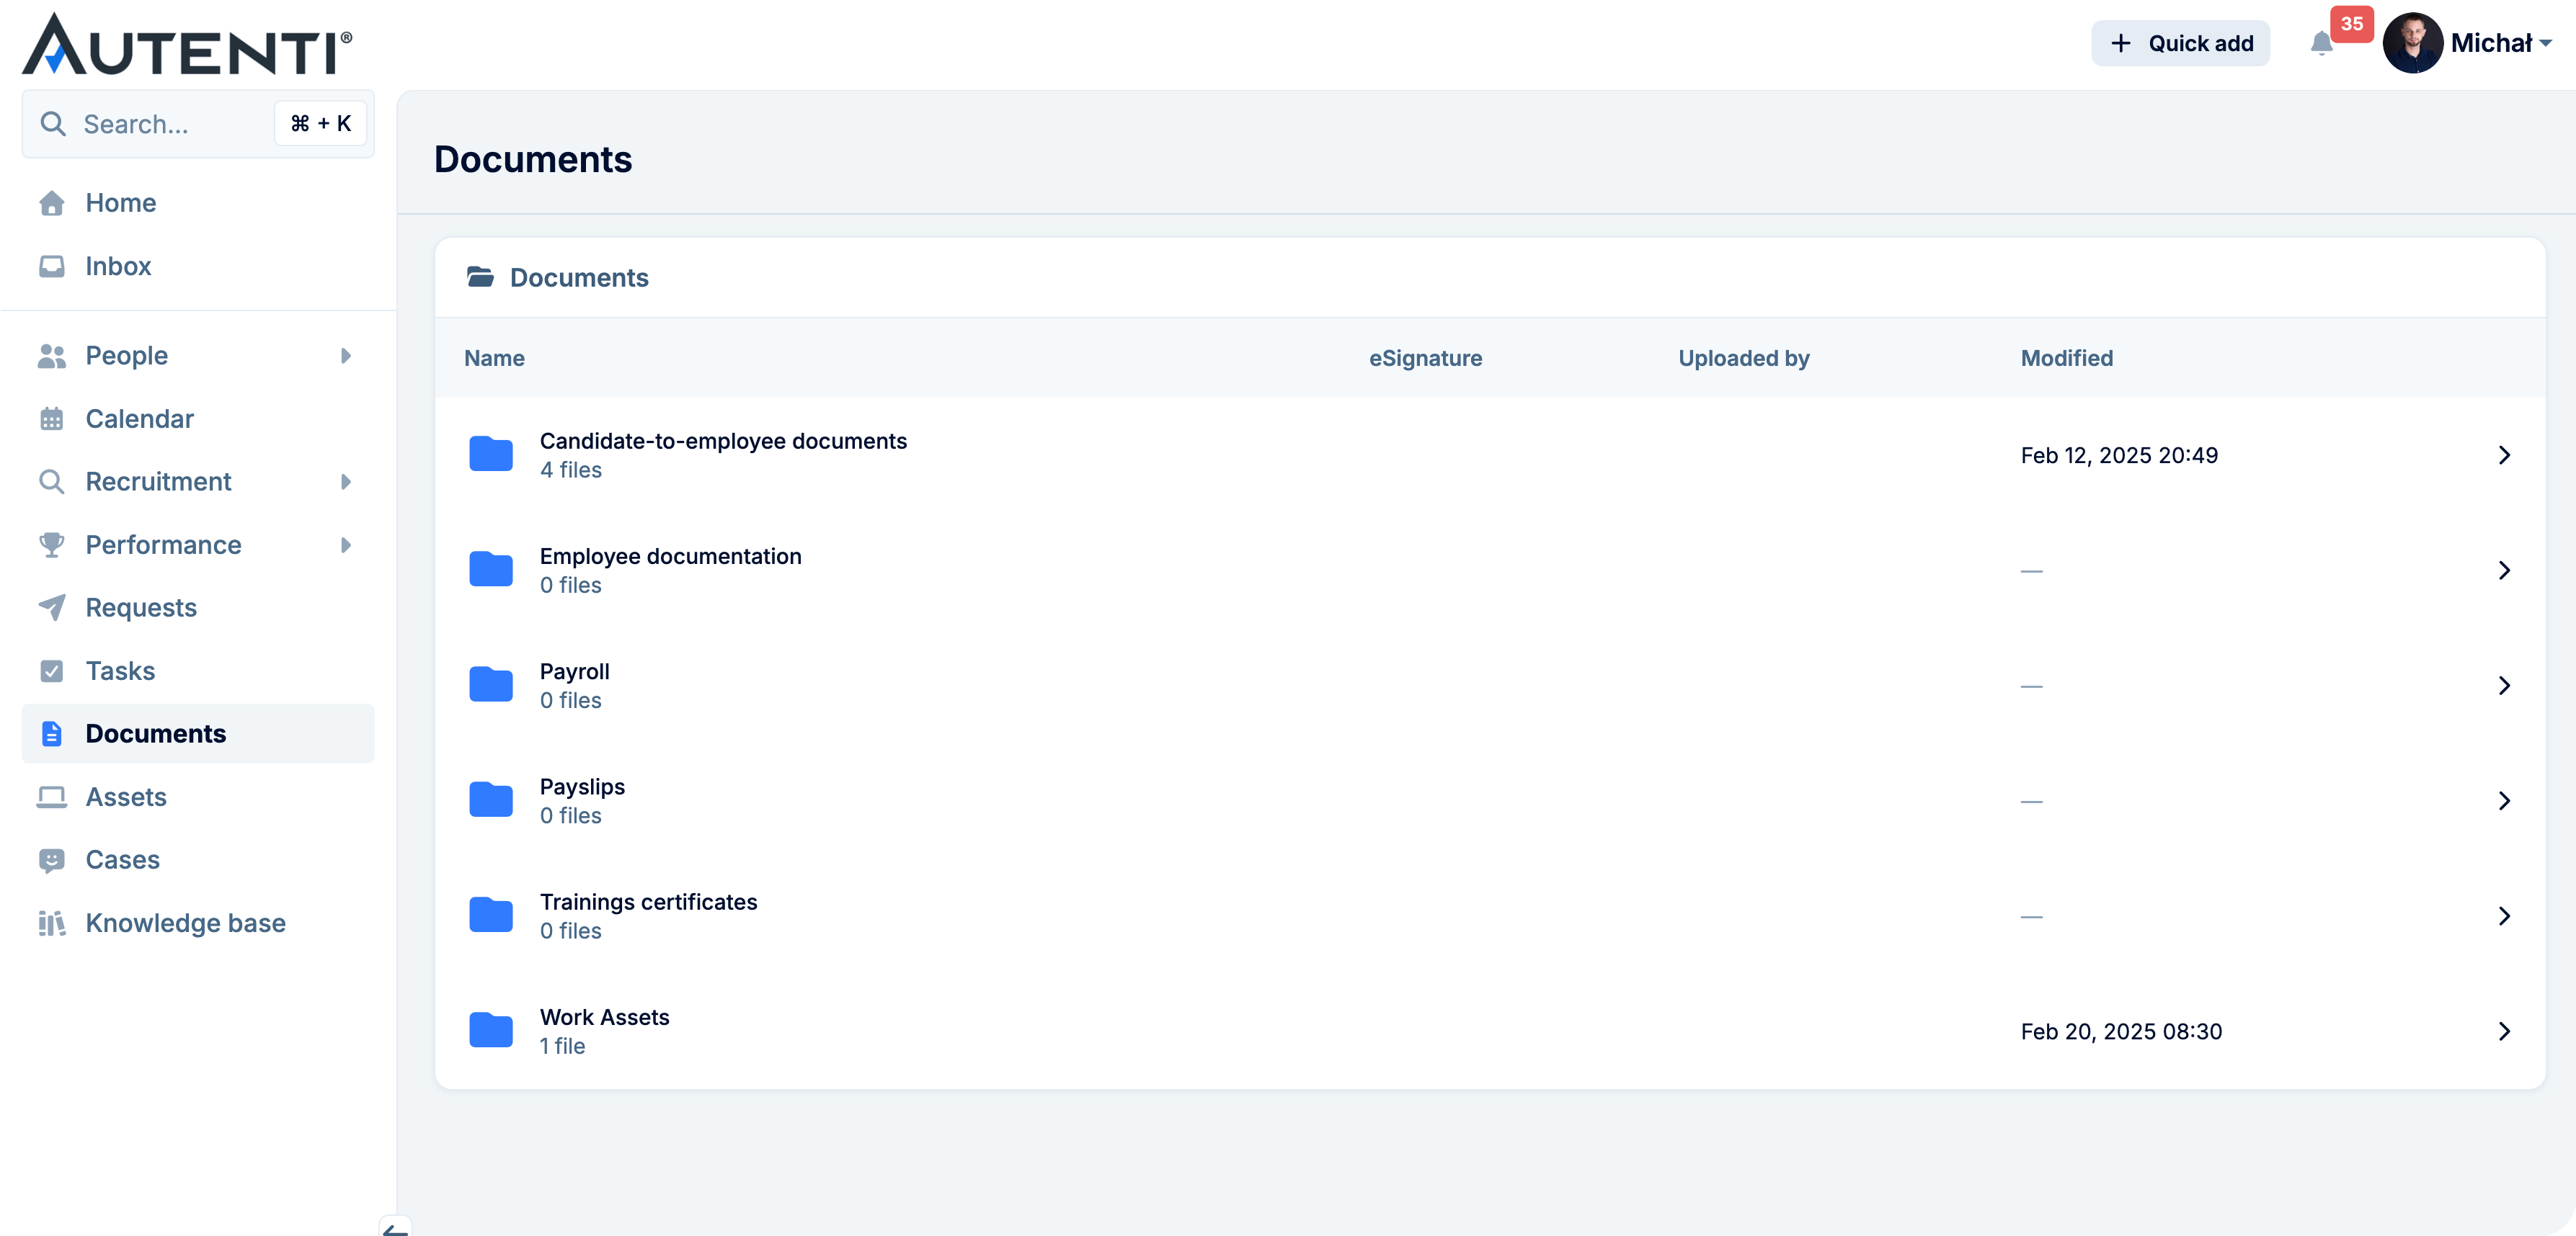Click the Modified column header
Screen dimensions: 2576x1236
[2066, 358]
